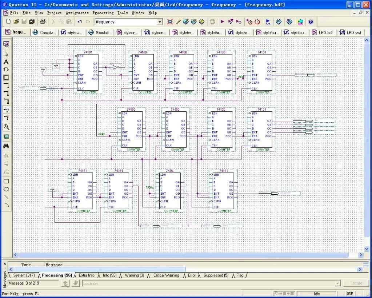Print the schematic with the Print icon
Screen dimensions: 372x298
[x=43, y=21]
